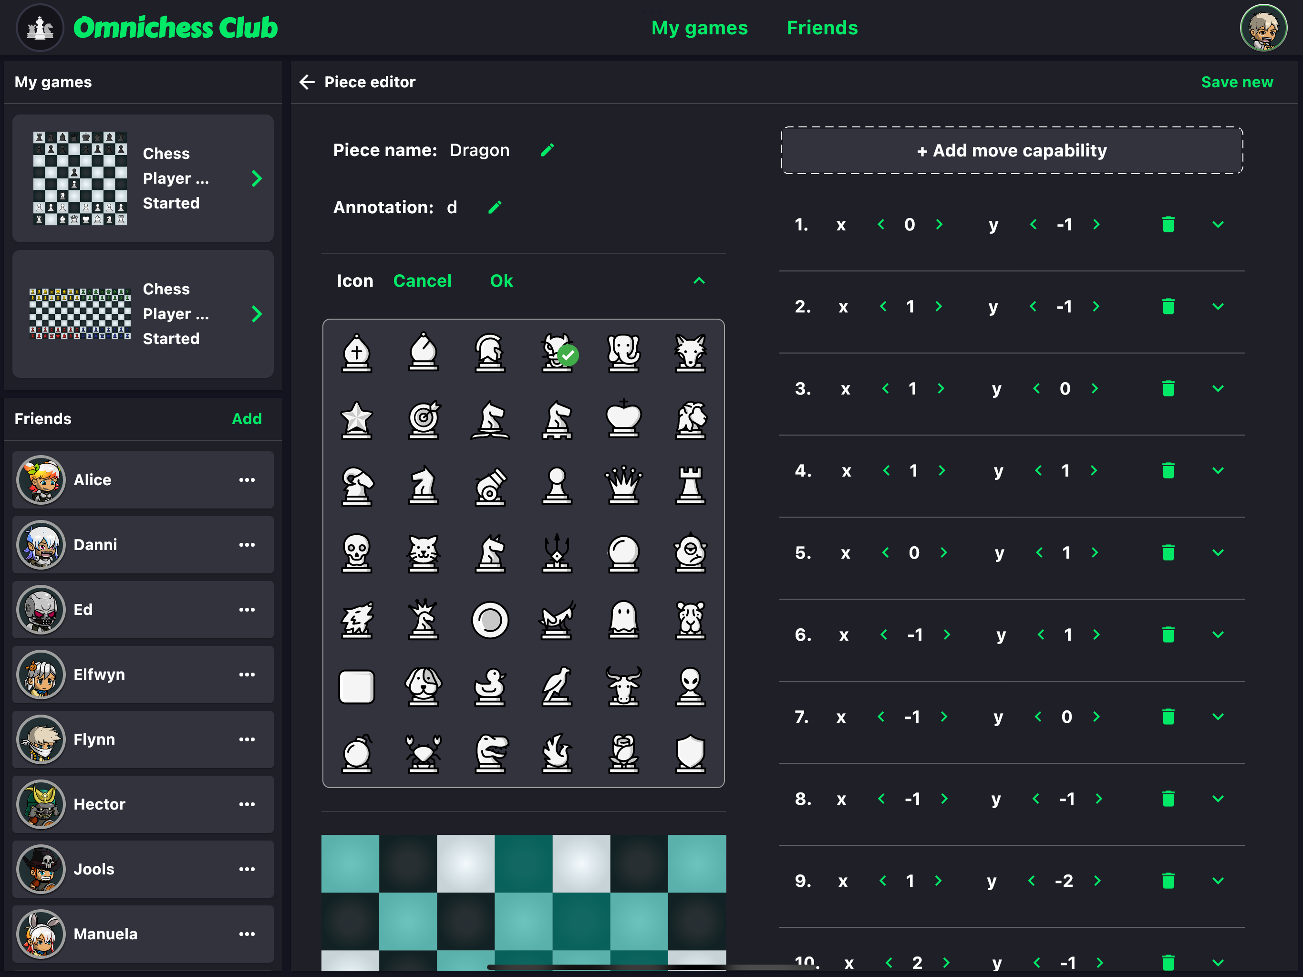Open Hector's options menu
Screen dimensions: 1303x977
(247, 804)
